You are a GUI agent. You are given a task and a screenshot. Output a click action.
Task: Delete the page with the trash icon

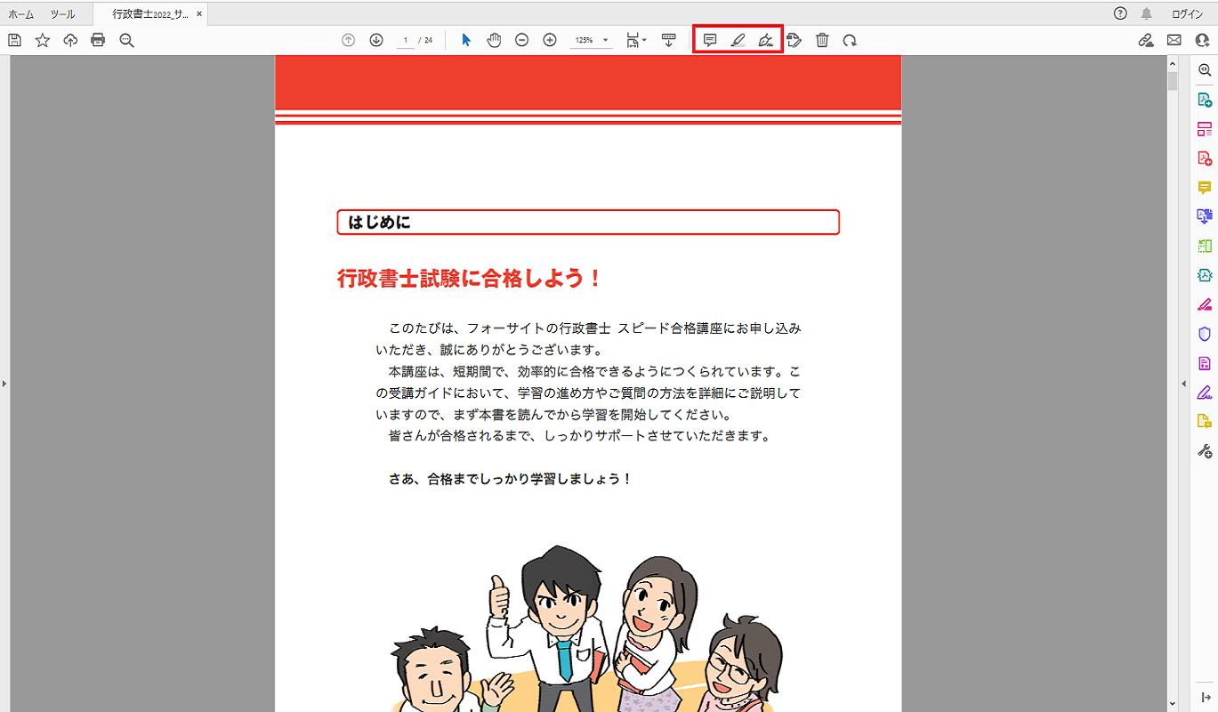point(822,40)
